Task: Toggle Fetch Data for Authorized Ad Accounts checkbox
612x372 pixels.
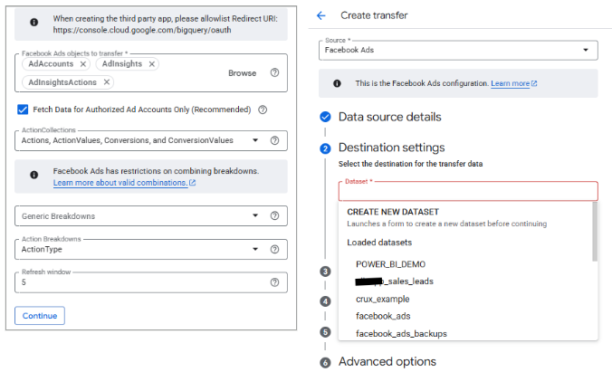Action: tap(24, 110)
